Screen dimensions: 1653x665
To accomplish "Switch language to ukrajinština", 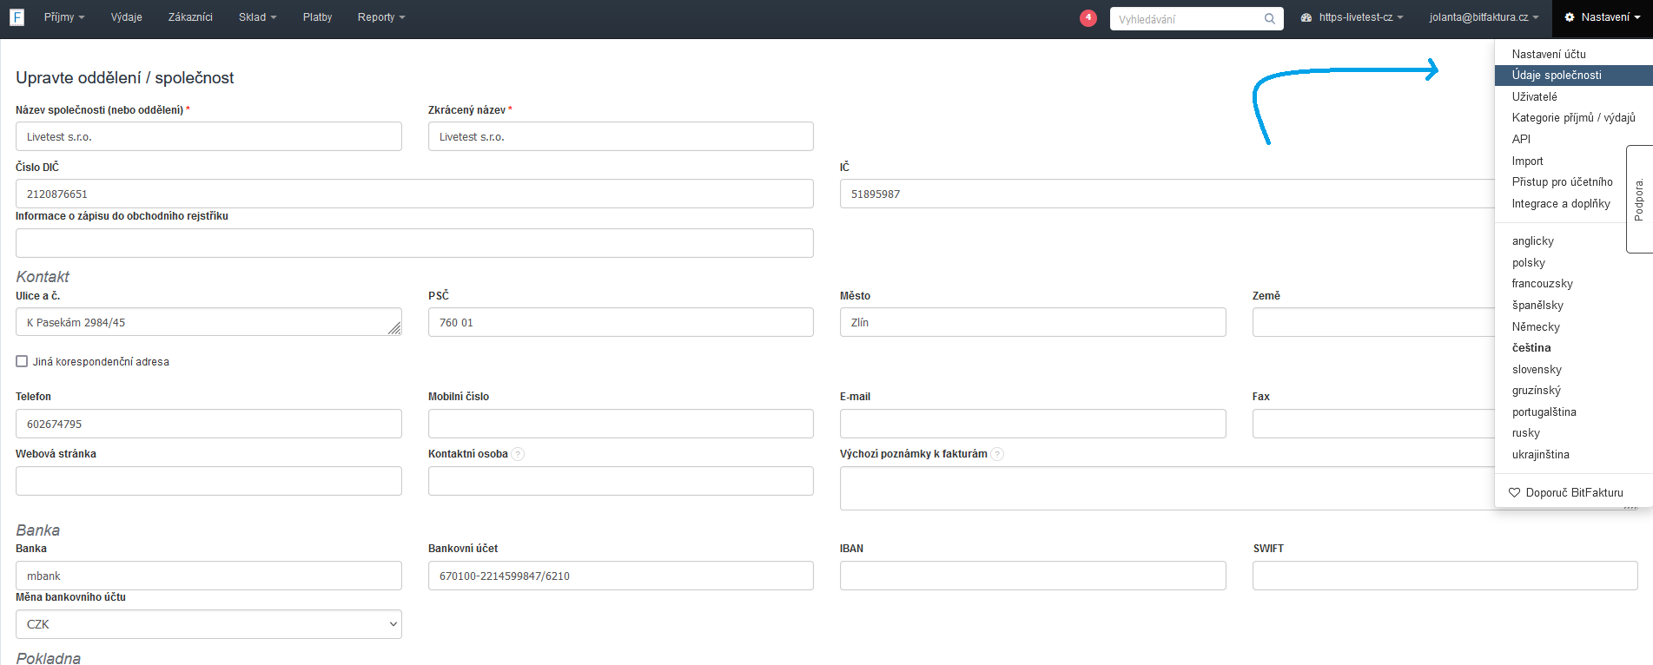I will pyautogui.click(x=1540, y=455).
